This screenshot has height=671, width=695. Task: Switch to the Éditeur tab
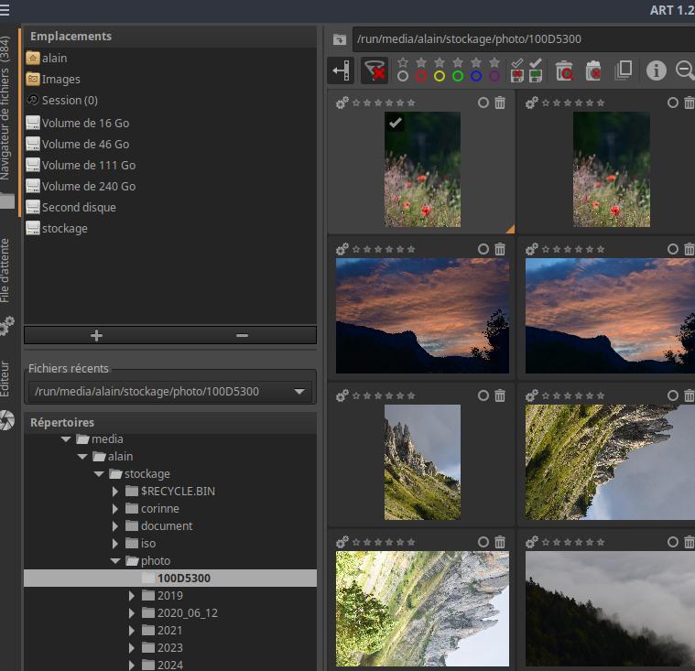[x=5, y=379]
